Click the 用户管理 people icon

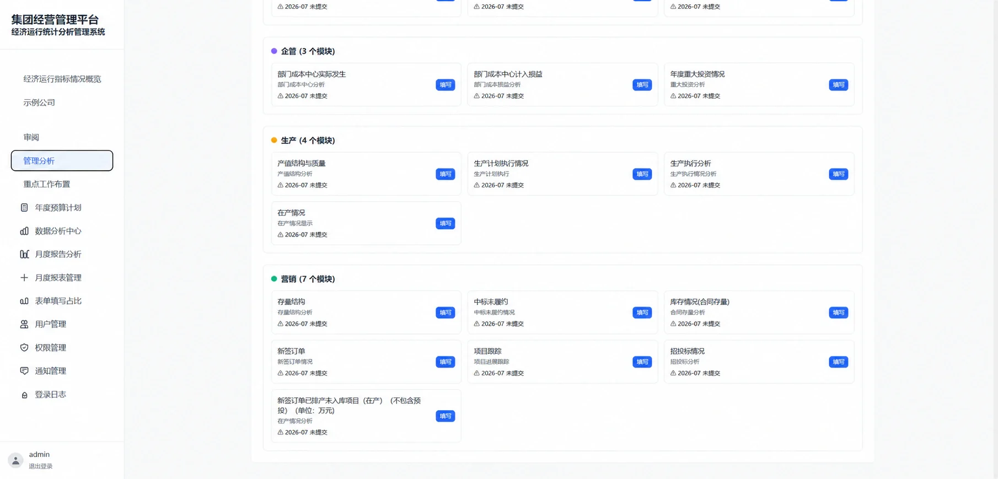pos(24,324)
